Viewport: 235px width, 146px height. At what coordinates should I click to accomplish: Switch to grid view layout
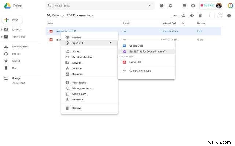220,15
